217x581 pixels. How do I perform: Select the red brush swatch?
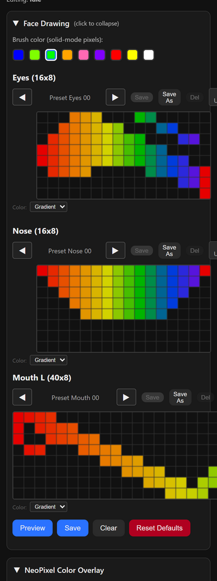116,55
